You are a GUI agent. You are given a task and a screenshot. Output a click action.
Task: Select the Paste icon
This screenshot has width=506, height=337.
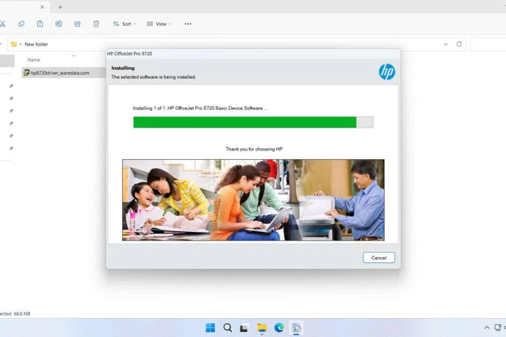tap(40, 24)
